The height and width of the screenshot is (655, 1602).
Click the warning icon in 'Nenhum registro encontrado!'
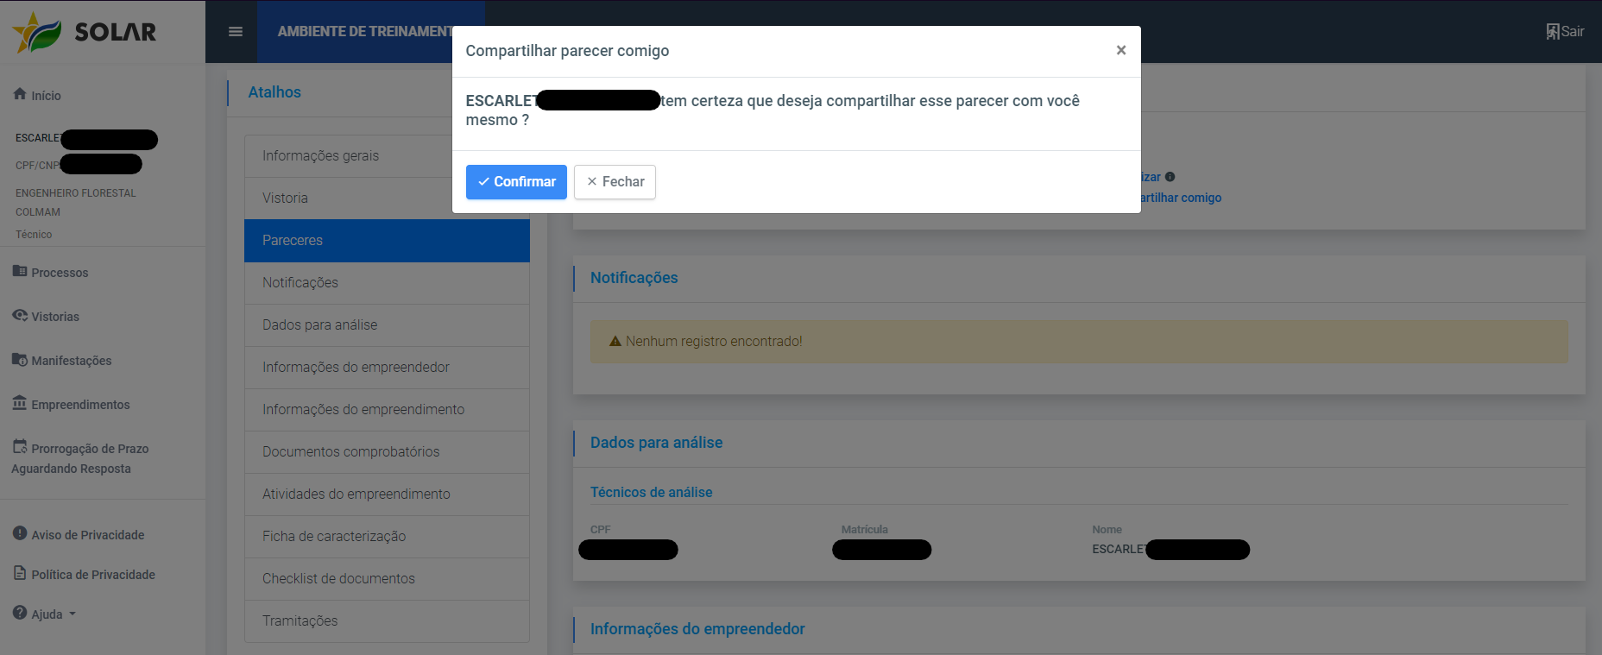click(x=615, y=342)
